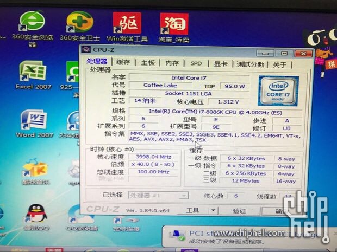The image size is (337, 252).
Task: Click the i7-8086K specification text
Action: coord(215,112)
